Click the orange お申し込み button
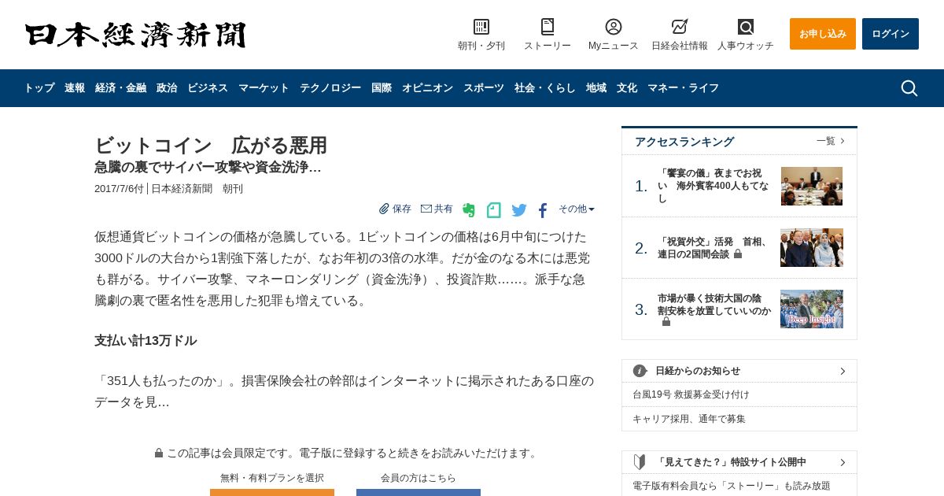 tap(823, 34)
